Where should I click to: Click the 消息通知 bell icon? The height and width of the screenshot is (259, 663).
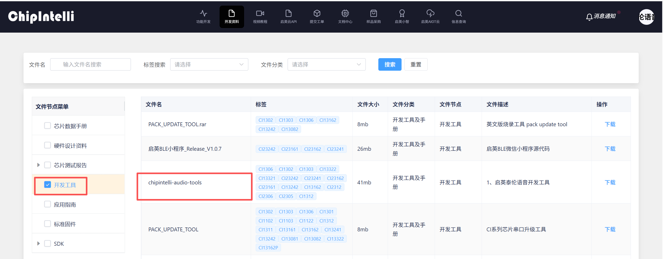tap(589, 17)
